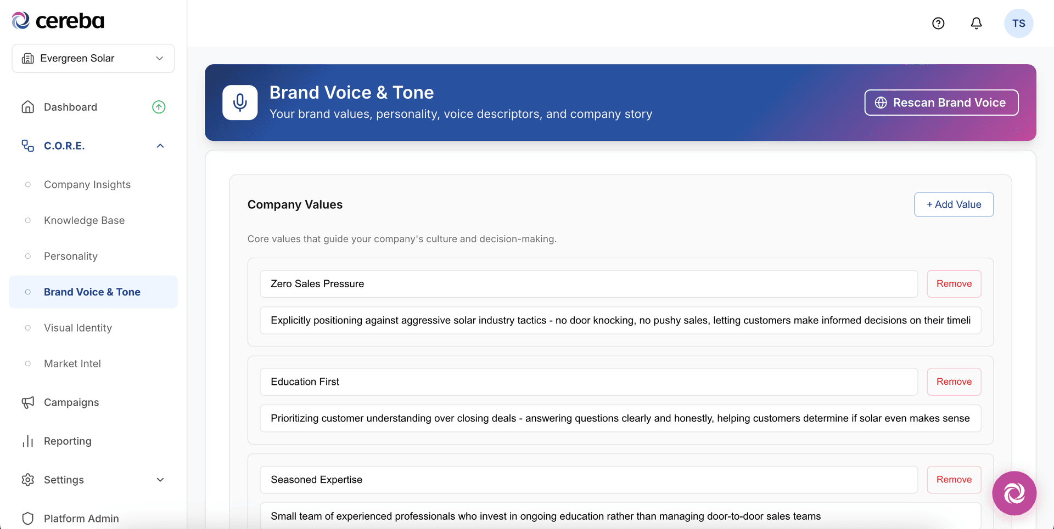Check notifications using the bell icon
The height and width of the screenshot is (529, 1054).
[x=976, y=23]
